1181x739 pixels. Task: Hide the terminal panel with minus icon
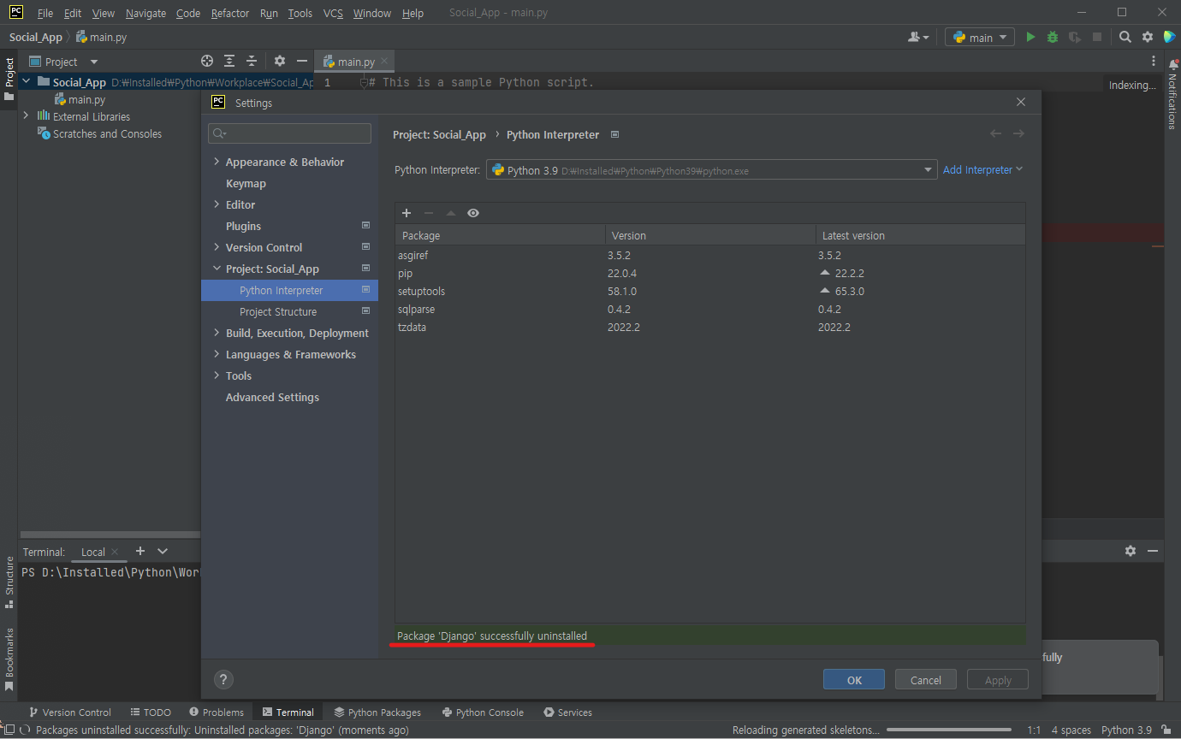point(1153,551)
